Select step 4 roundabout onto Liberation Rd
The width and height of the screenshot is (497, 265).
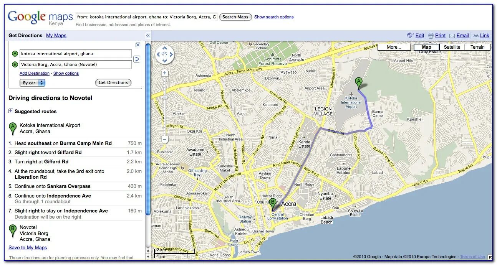75,174
